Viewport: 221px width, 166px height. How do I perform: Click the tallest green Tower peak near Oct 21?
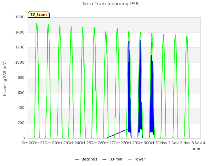[x=37, y=24]
